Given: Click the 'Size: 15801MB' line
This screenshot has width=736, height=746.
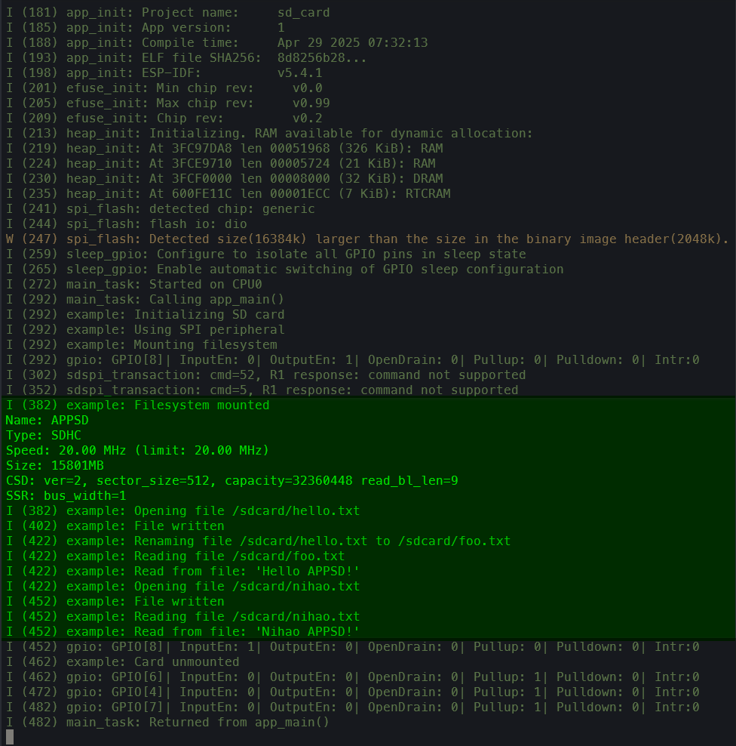Looking at the screenshot, I should (54, 466).
